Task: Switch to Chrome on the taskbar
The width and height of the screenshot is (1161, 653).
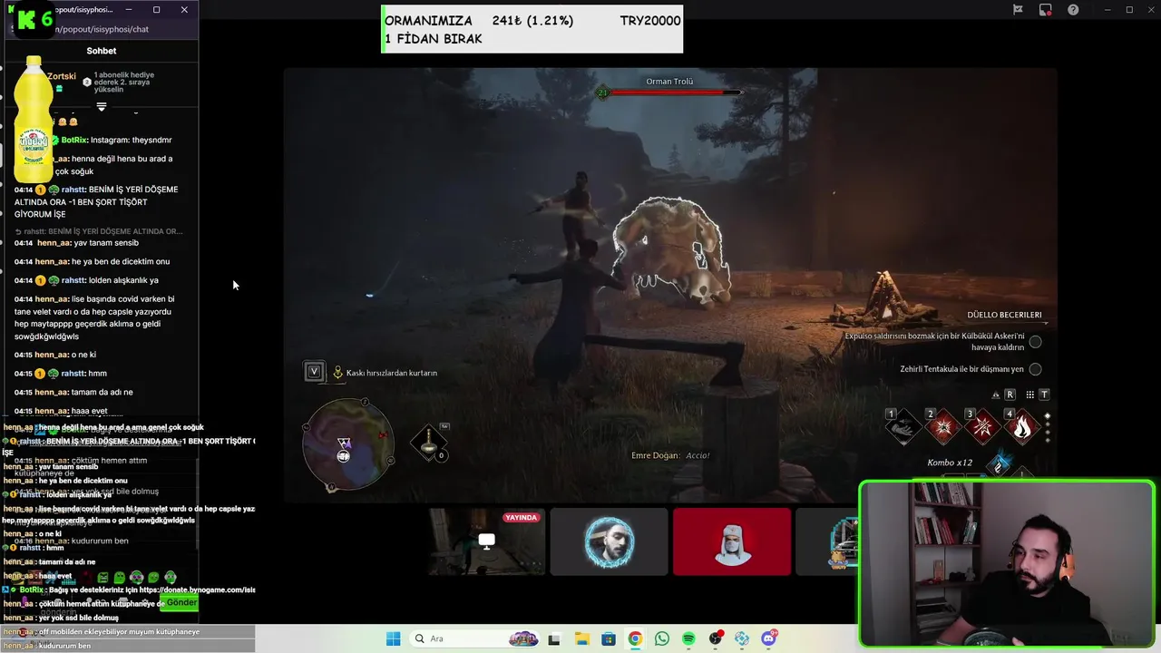Action: point(635,638)
